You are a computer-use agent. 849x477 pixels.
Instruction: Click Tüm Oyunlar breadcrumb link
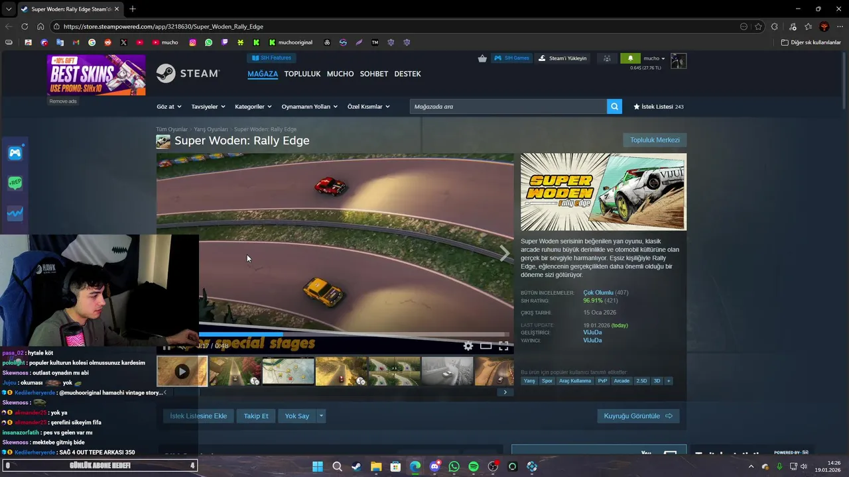pyautogui.click(x=172, y=129)
